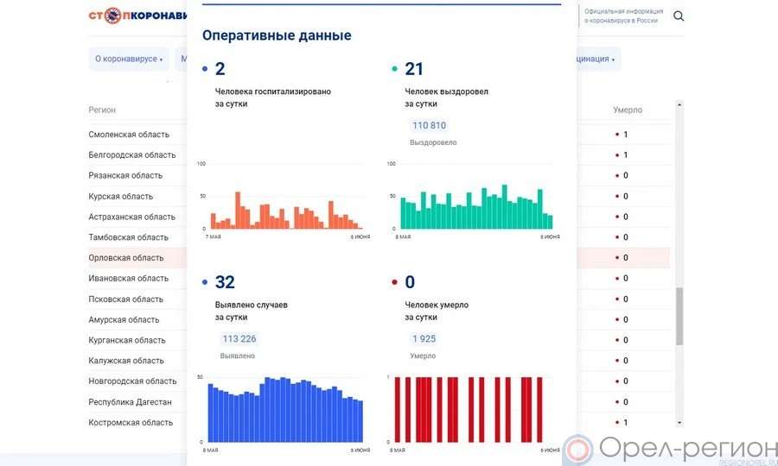Click the Орел-регион watermark logo
Screen dimensions: 778x466
[670, 449]
